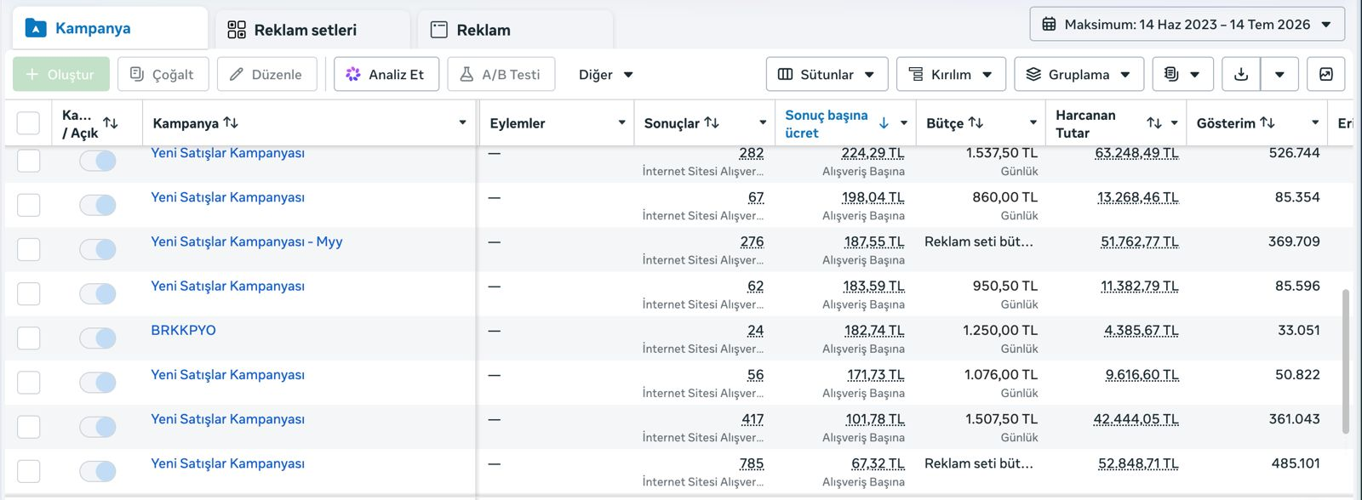1362x500 pixels.
Task: Open the charts view icon button
Action: click(1325, 75)
